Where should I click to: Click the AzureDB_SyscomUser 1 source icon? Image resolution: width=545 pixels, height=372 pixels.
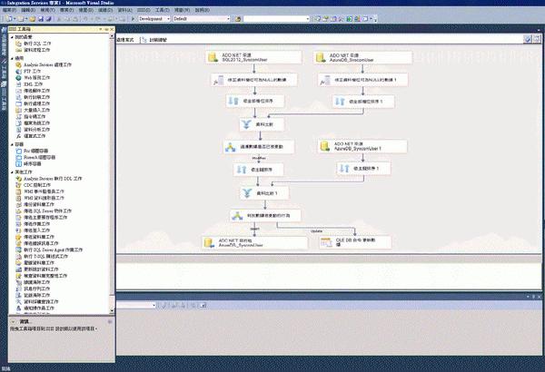point(325,146)
